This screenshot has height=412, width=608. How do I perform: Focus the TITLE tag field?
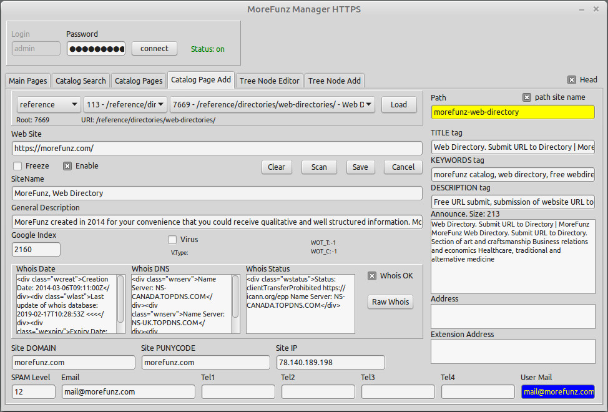coord(513,147)
